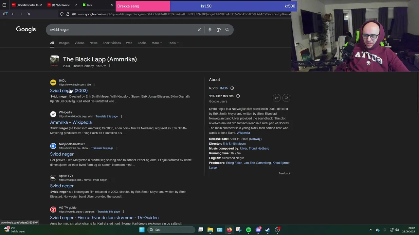Translate the VG TV-guide result page
The image size is (419, 235).
[109, 212]
